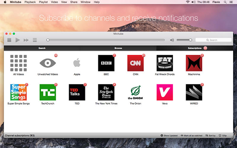Open the Fat Wreck Chords channel

(165, 63)
